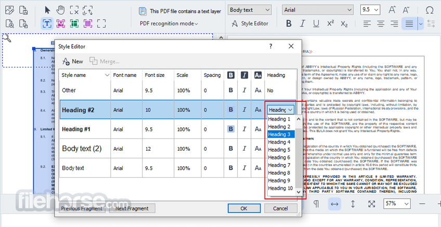Select the draw Picture area tool

60,23
